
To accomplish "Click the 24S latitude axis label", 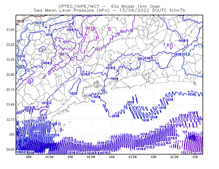I will [x=12, y=134].
